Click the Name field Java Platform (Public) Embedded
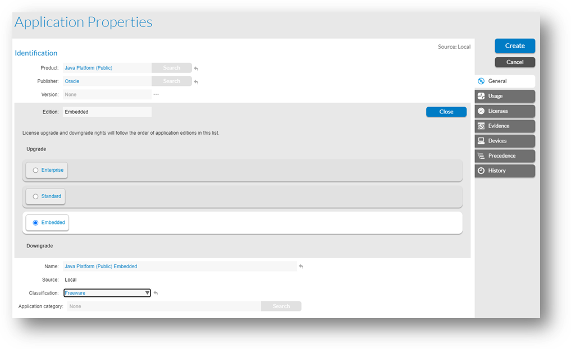This screenshot has height=349, width=571. [x=180, y=267]
